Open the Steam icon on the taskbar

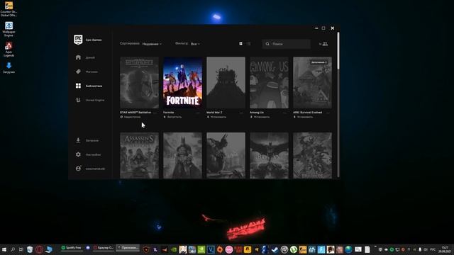pos(275,249)
